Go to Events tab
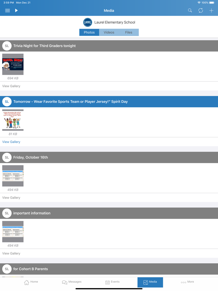This screenshot has height=291, width=218. (x=112, y=282)
